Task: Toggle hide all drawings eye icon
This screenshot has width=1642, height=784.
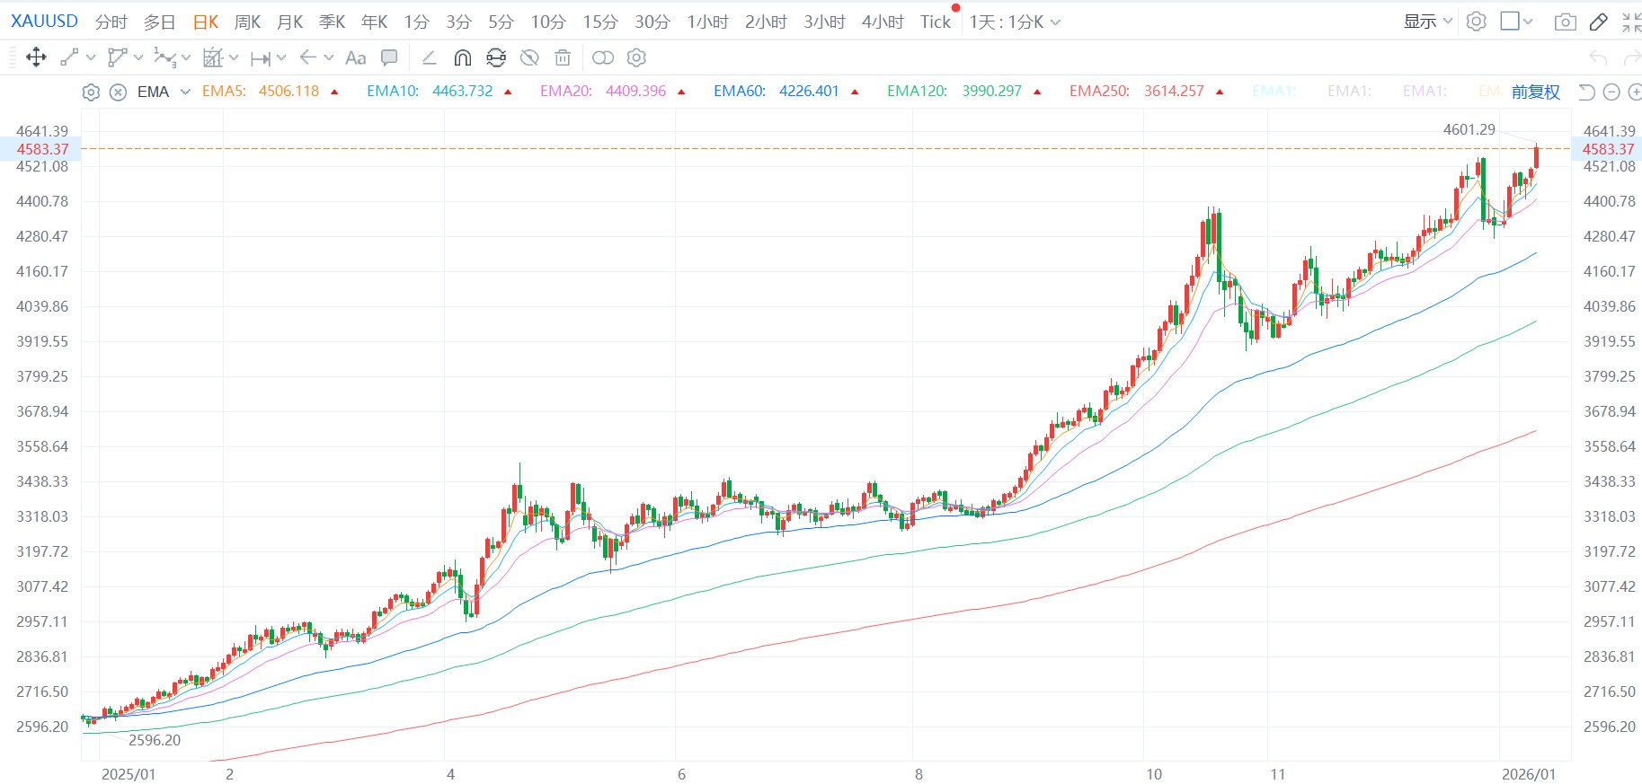Action: (529, 57)
